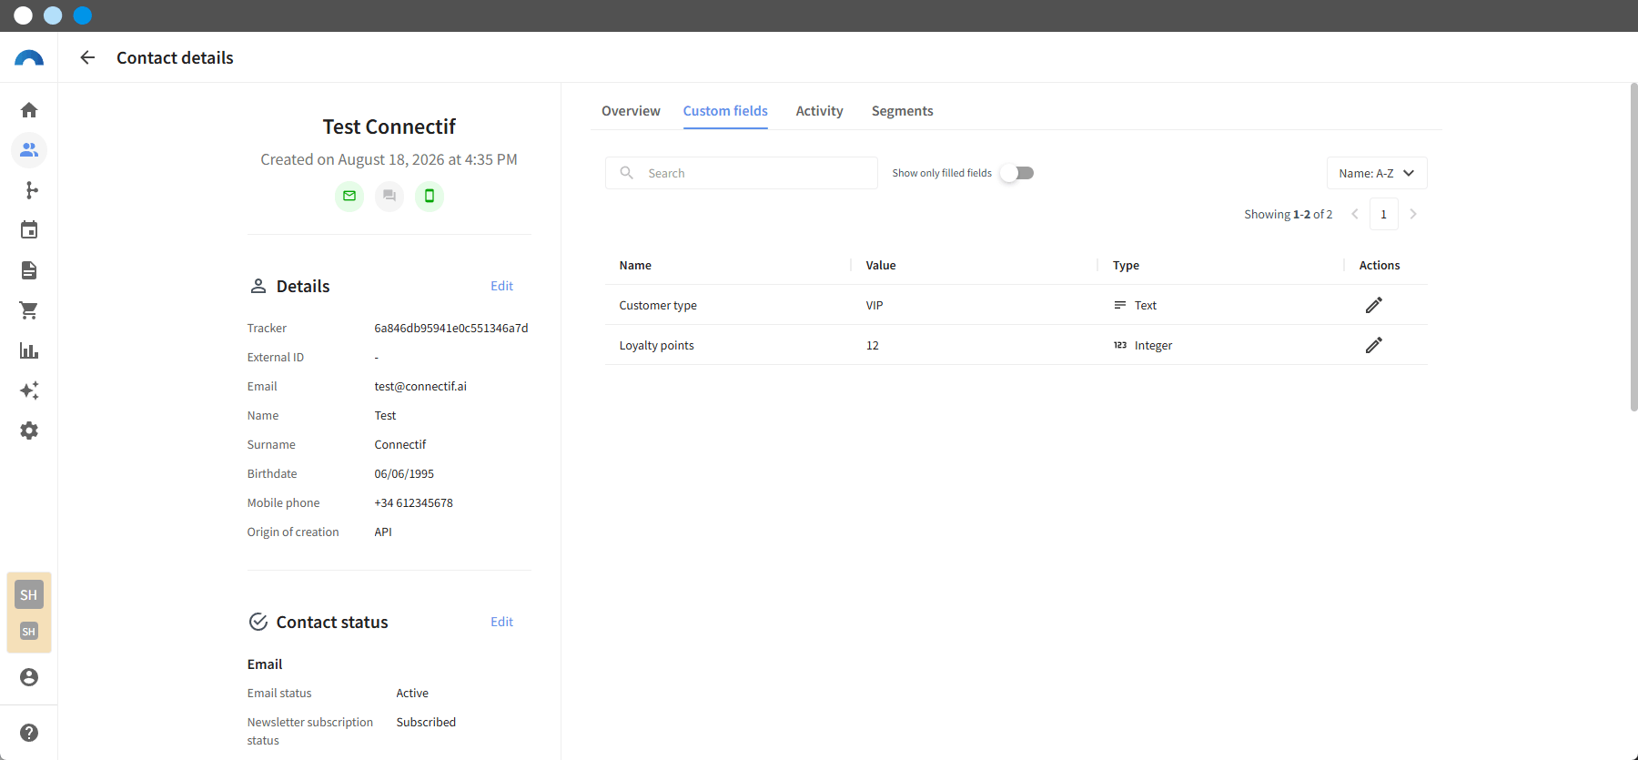Click the Active email status value
This screenshot has height=760, width=1638.
[412, 693]
